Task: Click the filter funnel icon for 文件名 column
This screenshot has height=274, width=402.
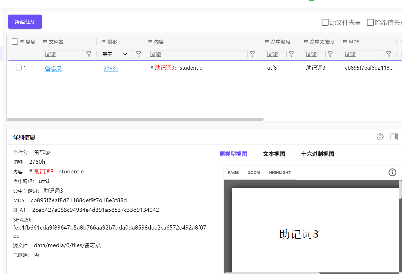Action: tap(89, 54)
